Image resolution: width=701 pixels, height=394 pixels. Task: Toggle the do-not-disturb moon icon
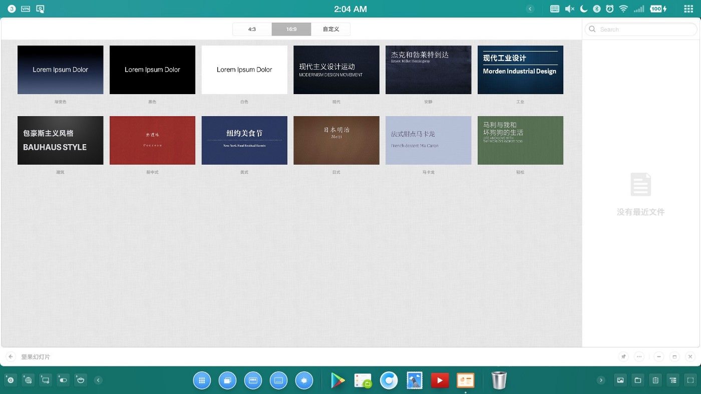pos(583,9)
